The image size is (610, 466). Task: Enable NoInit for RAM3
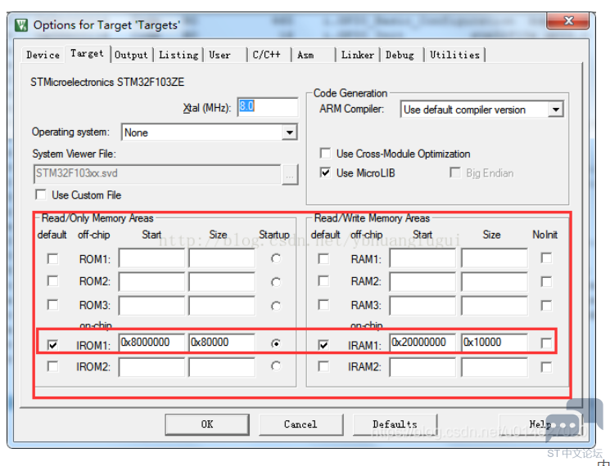point(546,306)
